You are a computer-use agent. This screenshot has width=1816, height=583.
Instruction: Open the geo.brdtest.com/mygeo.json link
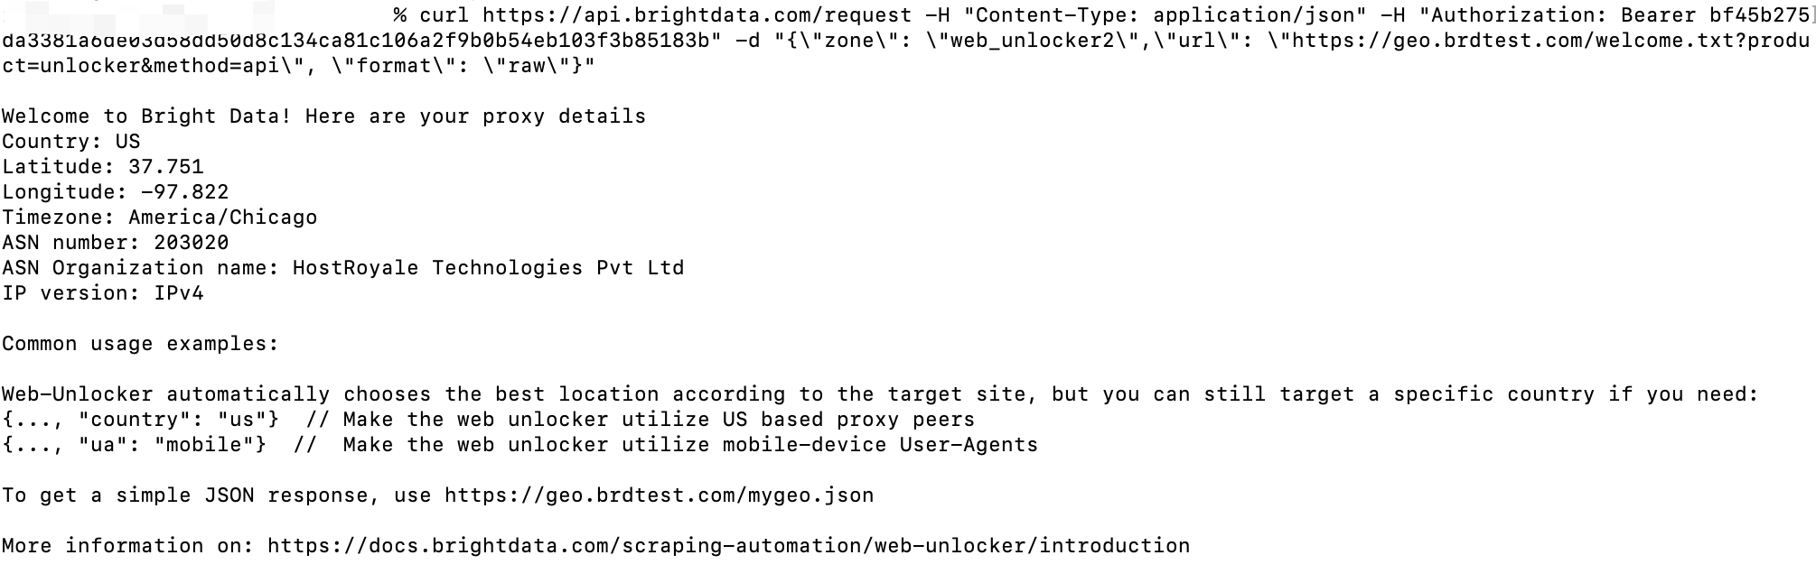pyautogui.click(x=659, y=495)
